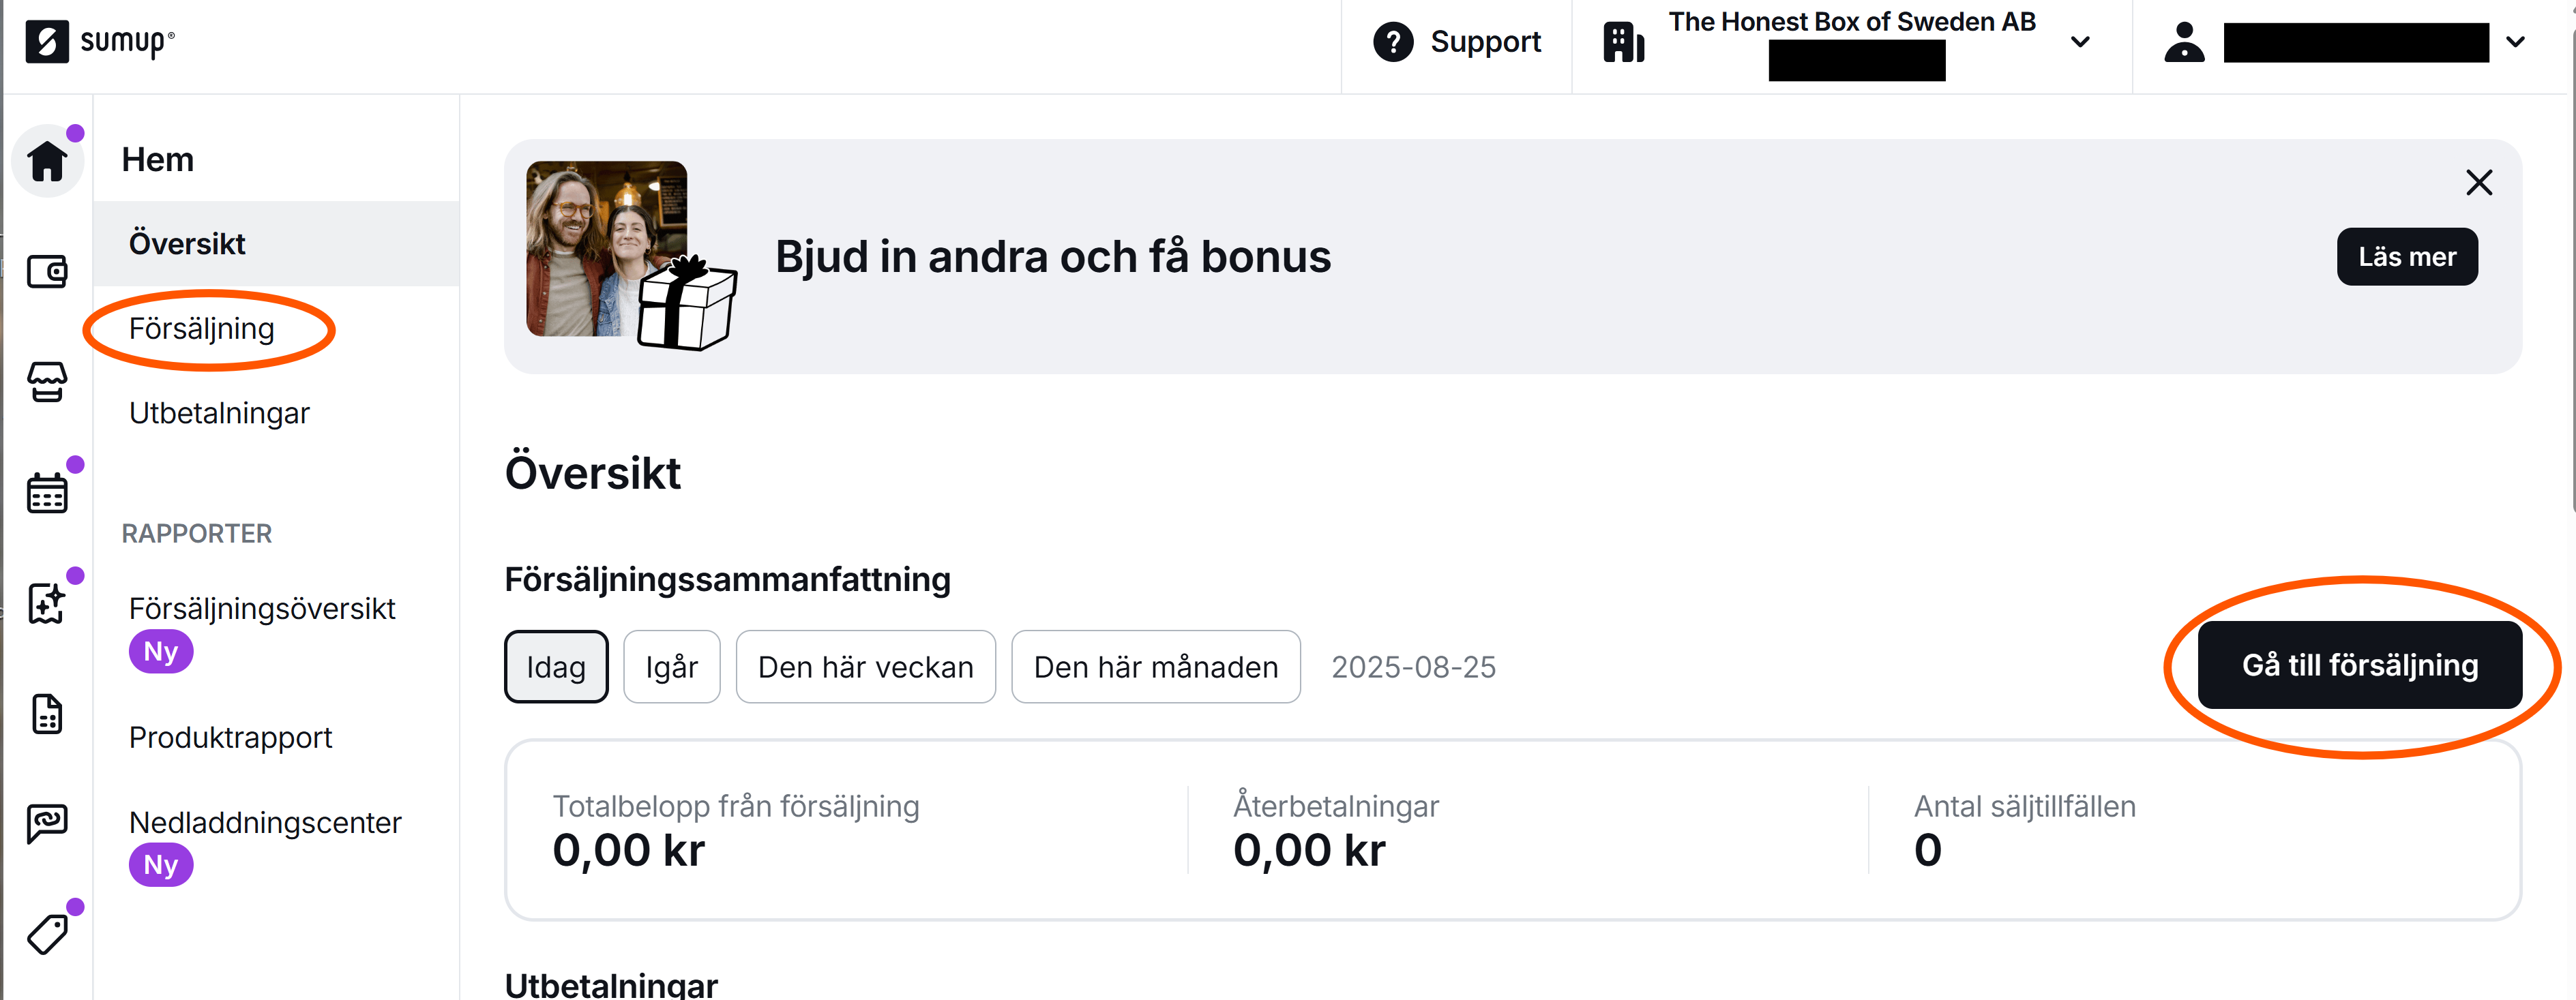Open the storefront icon in sidebar

coord(47,382)
